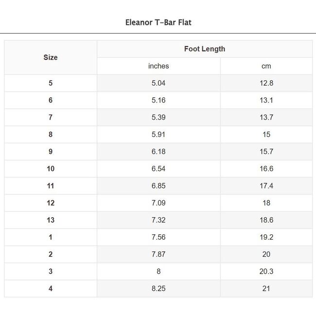Click the 7.87 inches cell
This screenshot has width=316, height=316.
coord(158,254)
